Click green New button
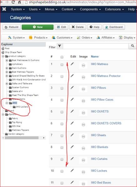 pyautogui.click(x=38, y=27)
